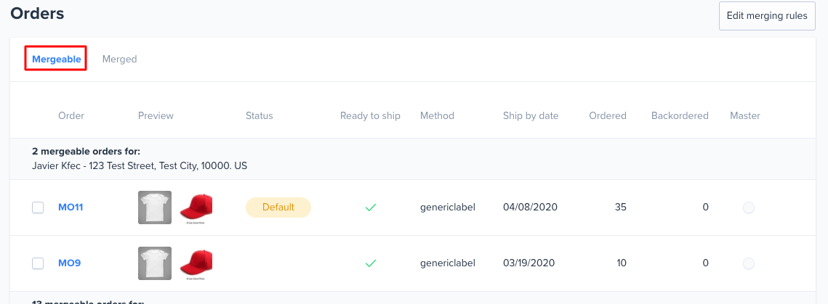Image resolution: width=828 pixels, height=304 pixels.
Task: Click the green ready-to-ship checkmark for MO9
Action: point(371,263)
